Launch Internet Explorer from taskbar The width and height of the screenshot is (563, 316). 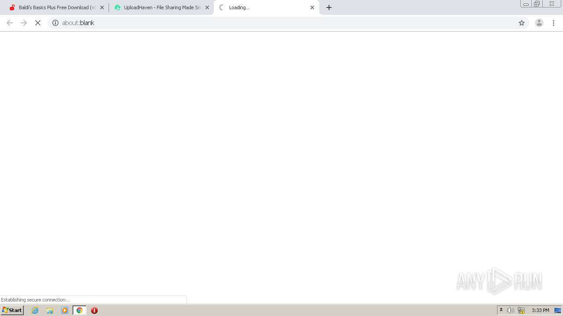(x=35, y=310)
